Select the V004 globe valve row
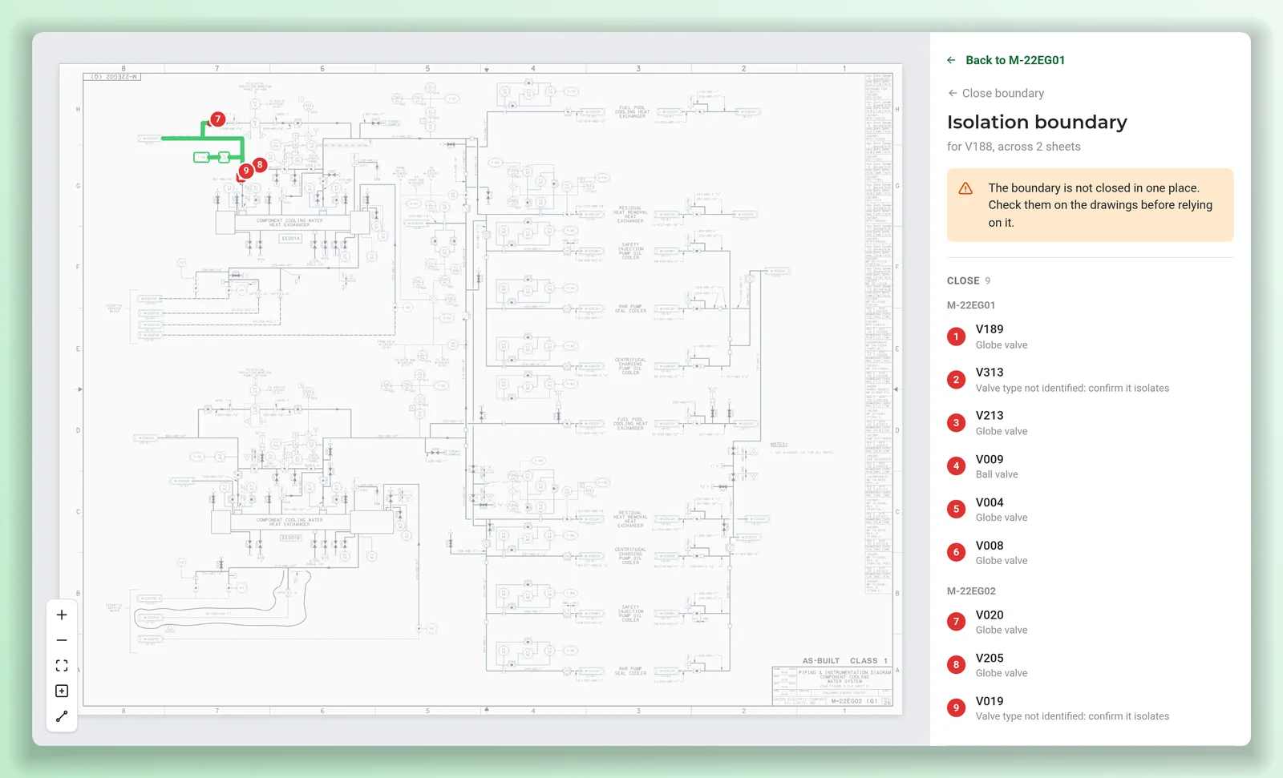The image size is (1283, 778). click(x=1090, y=510)
